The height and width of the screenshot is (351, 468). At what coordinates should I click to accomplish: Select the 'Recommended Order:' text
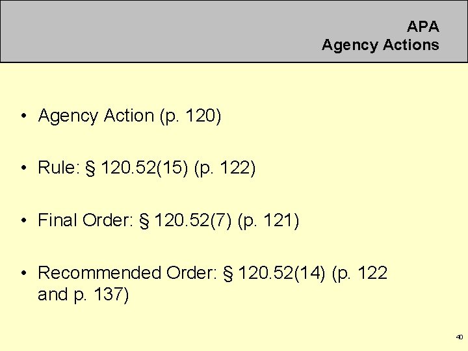coord(127,272)
